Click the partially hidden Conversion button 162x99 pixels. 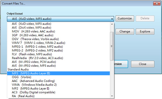click(121, 64)
